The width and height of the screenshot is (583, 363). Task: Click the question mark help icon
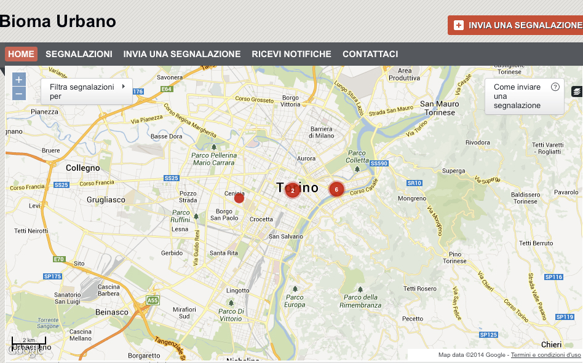pyautogui.click(x=555, y=87)
